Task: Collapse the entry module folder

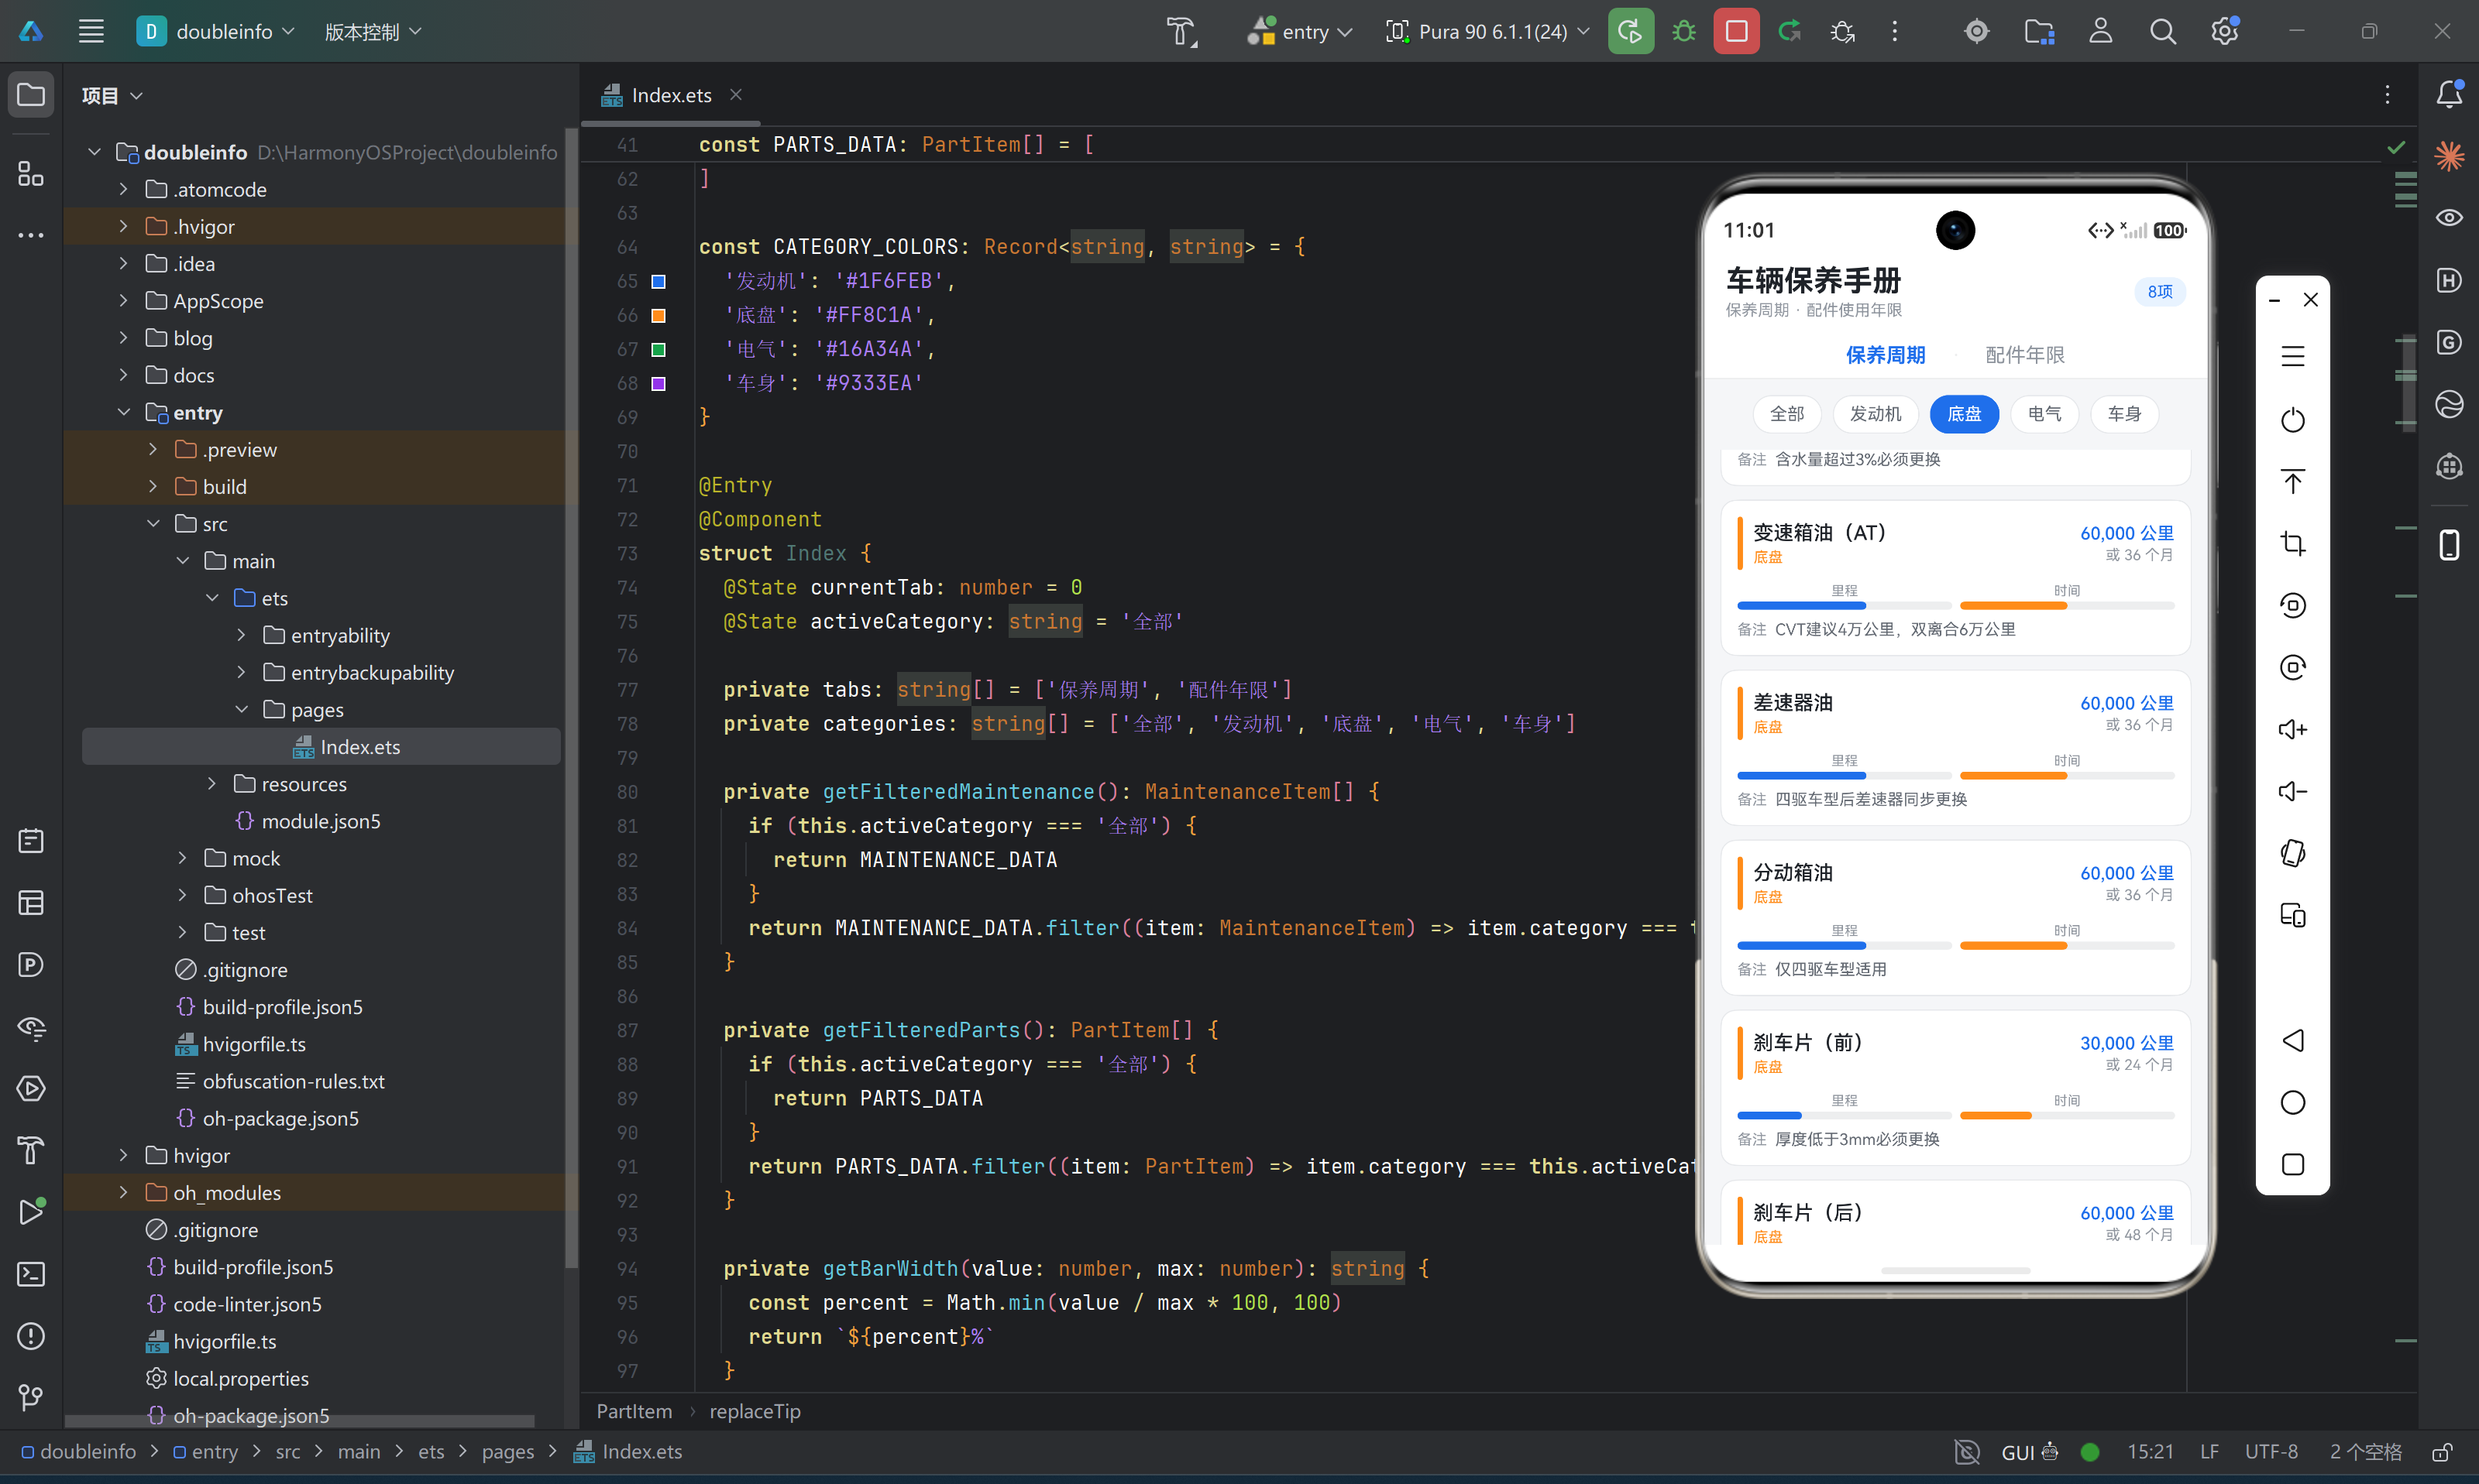Action: pos(123,412)
